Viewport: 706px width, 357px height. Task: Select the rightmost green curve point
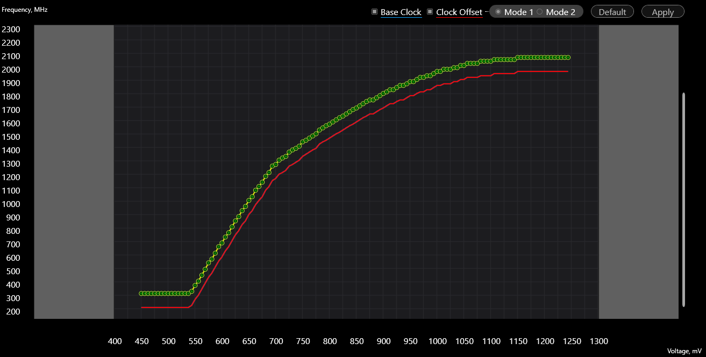(x=568, y=58)
